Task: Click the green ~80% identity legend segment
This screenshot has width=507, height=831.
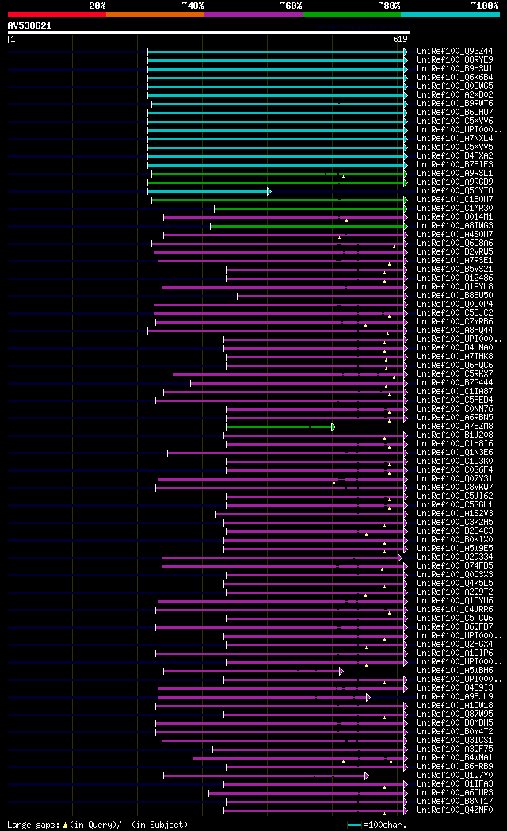Action: click(x=352, y=14)
